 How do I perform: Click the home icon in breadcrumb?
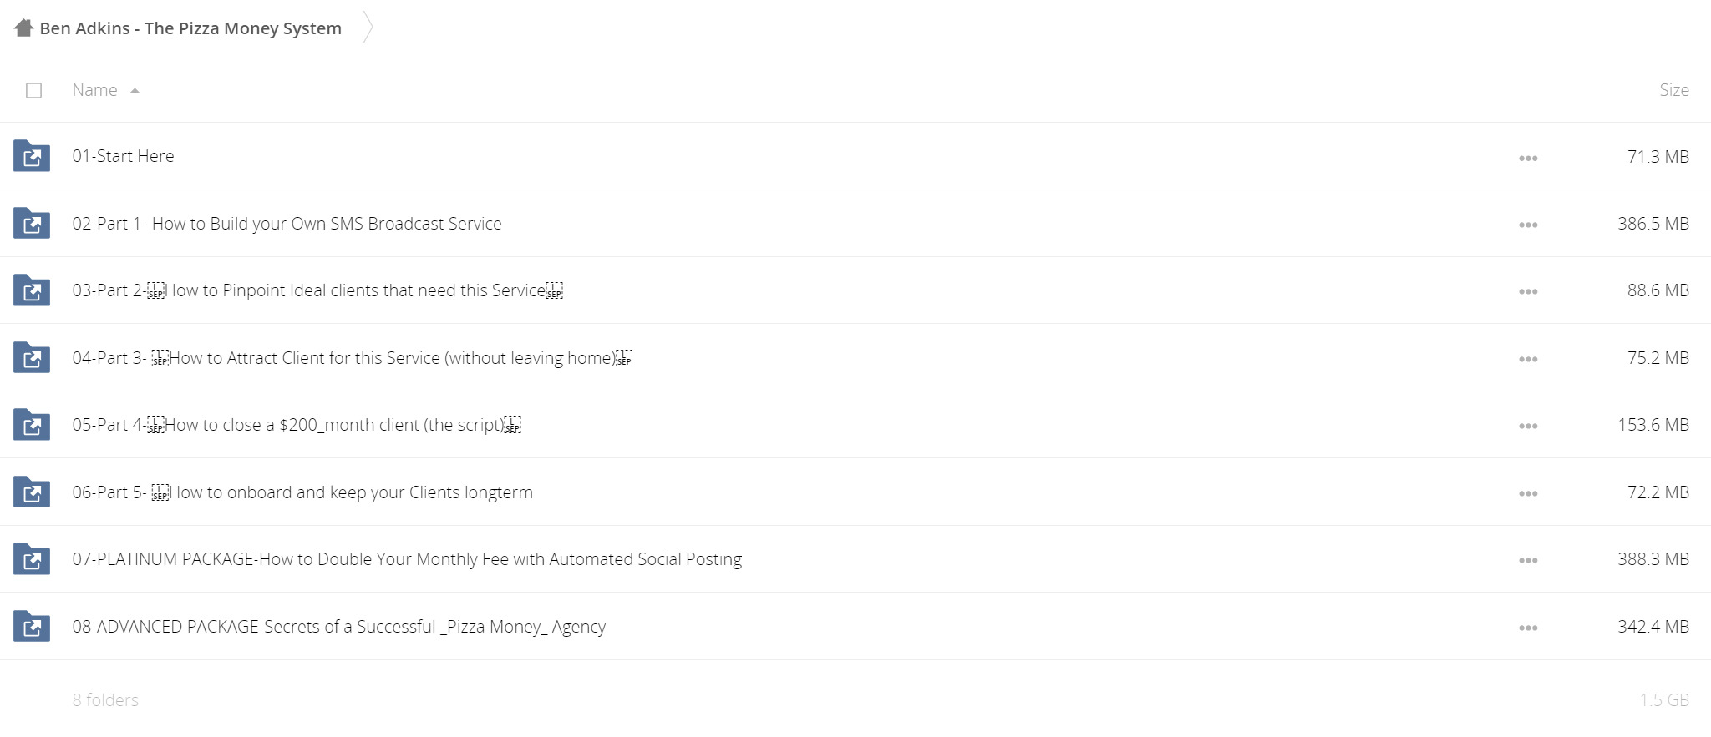tap(23, 28)
